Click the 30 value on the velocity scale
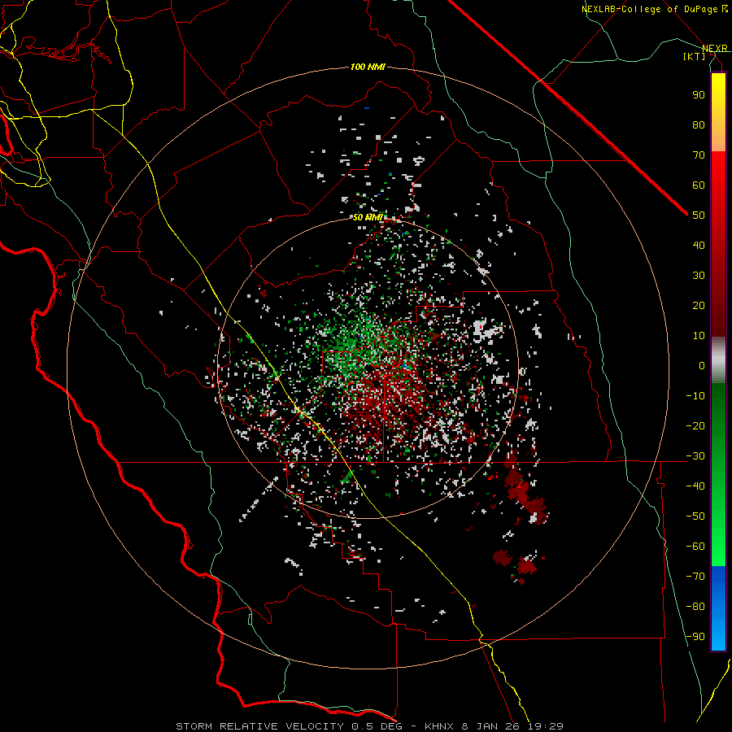This screenshot has height=732, width=732. click(x=699, y=276)
